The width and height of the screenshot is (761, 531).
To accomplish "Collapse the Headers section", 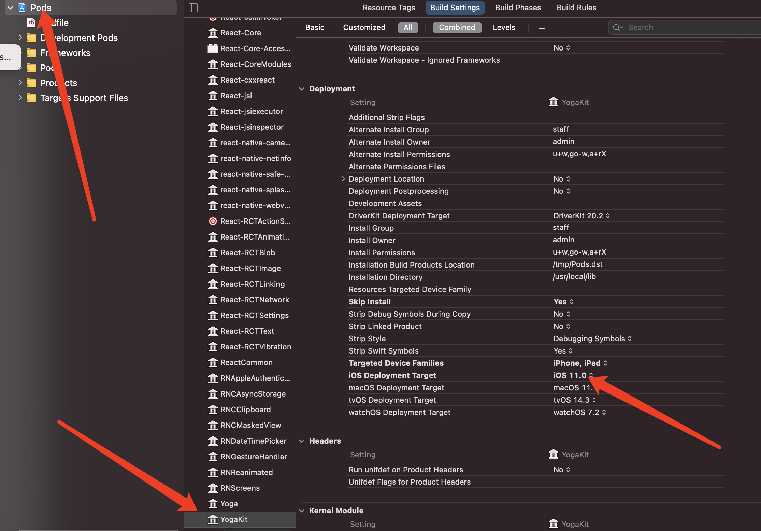I will pos(302,441).
